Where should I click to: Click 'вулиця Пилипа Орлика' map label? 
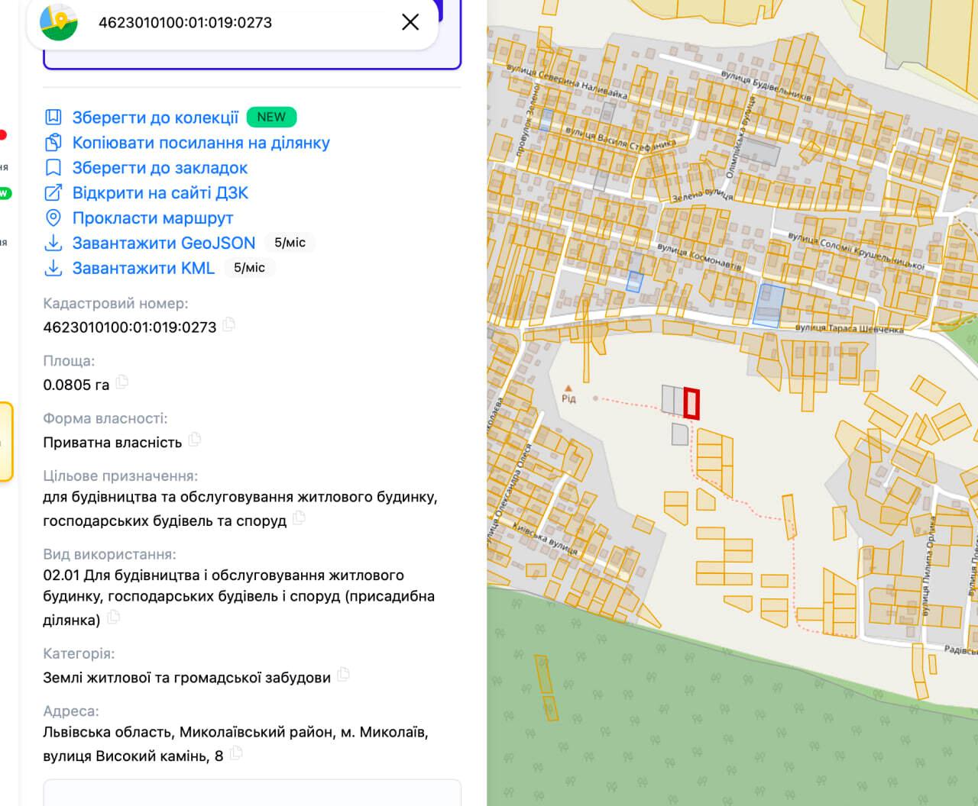tap(928, 567)
